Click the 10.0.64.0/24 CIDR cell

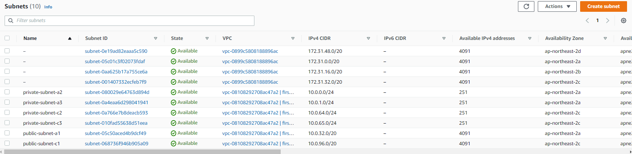[322, 113]
